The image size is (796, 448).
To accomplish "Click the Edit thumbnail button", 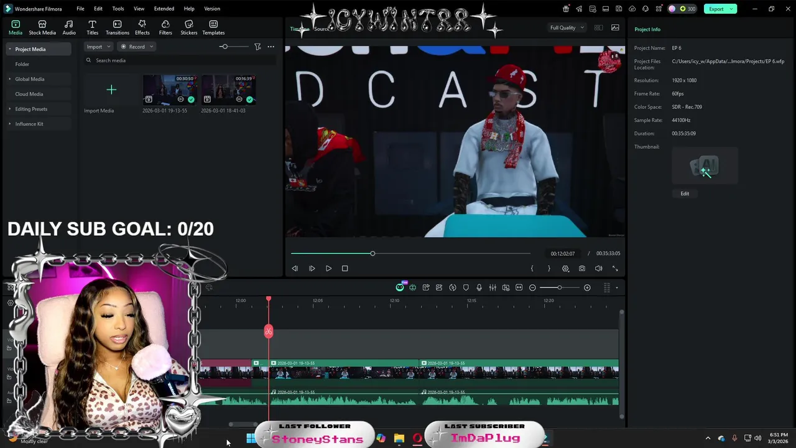I will [x=685, y=194].
